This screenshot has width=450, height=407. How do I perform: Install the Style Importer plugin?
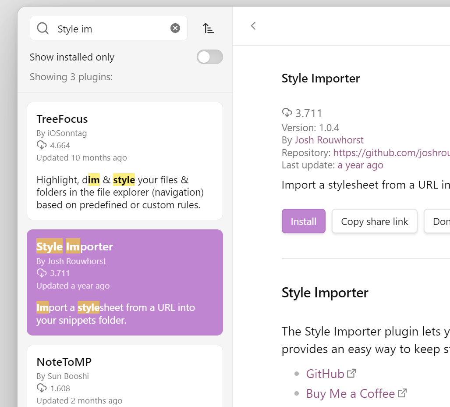coord(303,221)
